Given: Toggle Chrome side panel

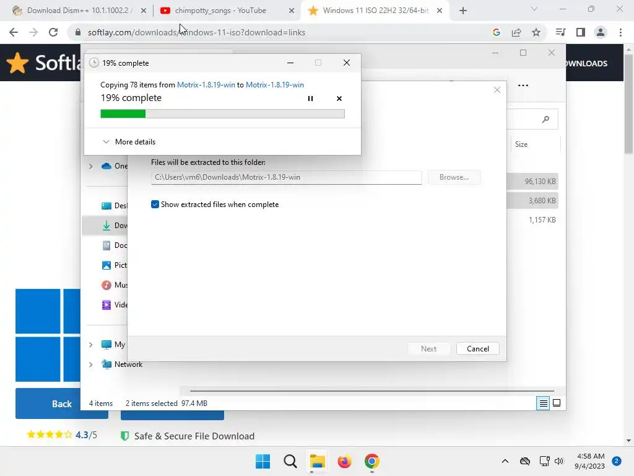Looking at the screenshot, I should (581, 32).
